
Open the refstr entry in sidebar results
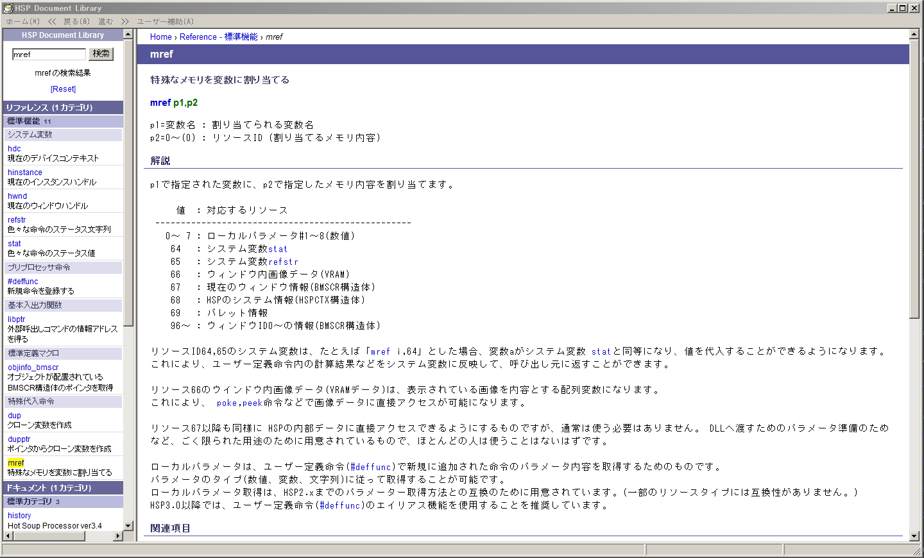coord(17,220)
